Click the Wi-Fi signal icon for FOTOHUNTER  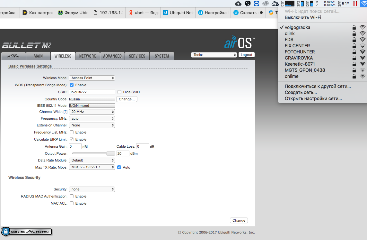pyautogui.click(x=363, y=52)
